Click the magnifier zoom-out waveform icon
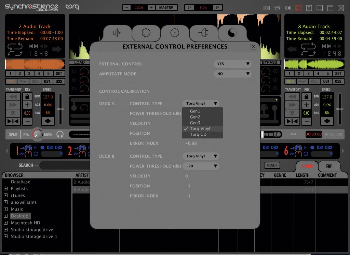This screenshot has width=350, height=255. 189,8
